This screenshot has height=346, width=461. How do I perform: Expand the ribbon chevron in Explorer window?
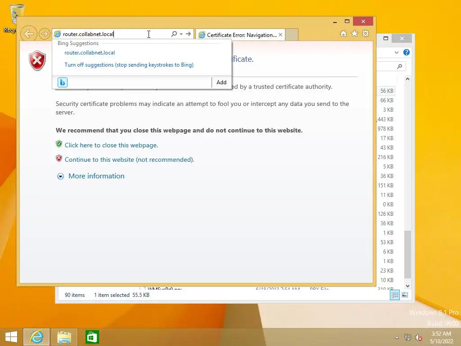[397, 52]
